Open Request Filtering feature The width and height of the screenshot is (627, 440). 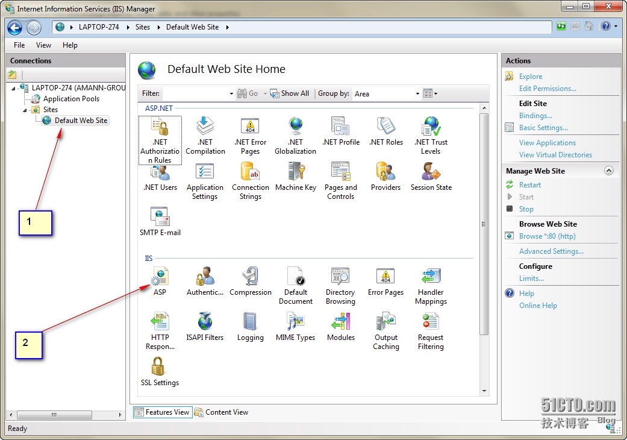pos(431,331)
